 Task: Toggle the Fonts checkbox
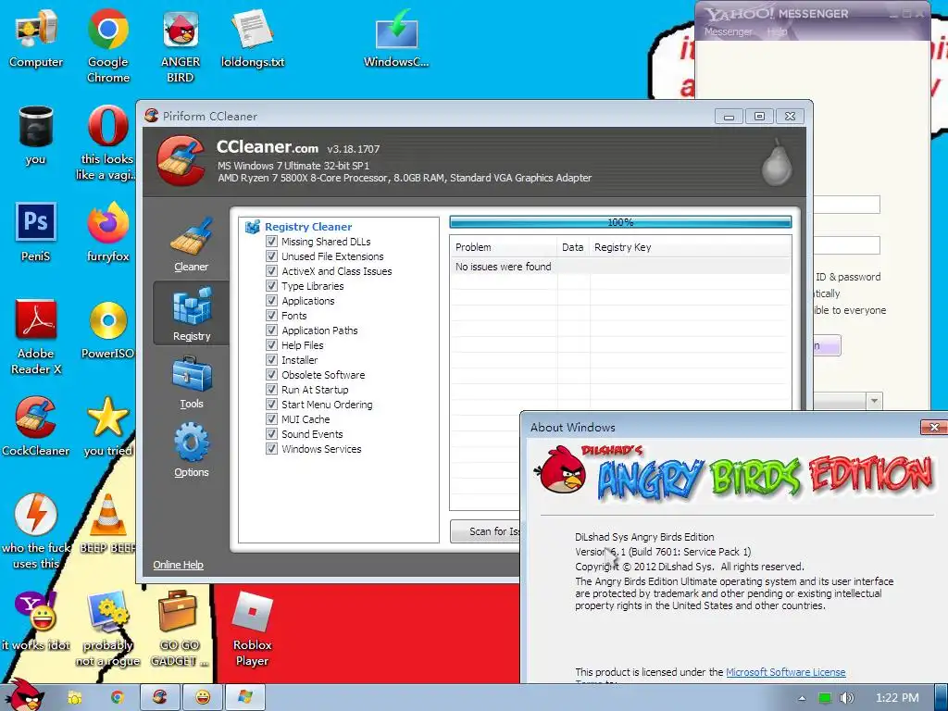pyautogui.click(x=272, y=315)
